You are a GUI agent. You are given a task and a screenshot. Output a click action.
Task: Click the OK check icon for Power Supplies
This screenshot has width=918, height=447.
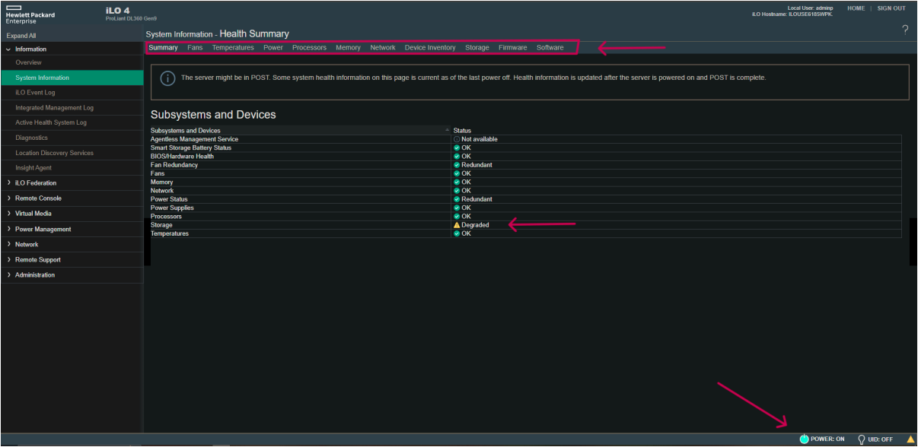point(457,208)
